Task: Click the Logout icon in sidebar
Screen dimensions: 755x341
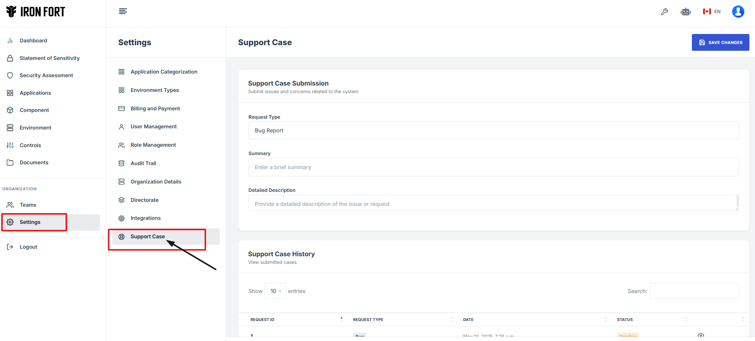Action: coord(10,247)
